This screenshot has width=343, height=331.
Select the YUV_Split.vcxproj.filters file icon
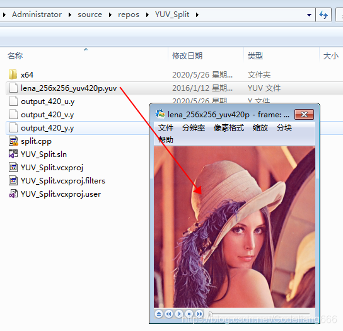pos(13,181)
